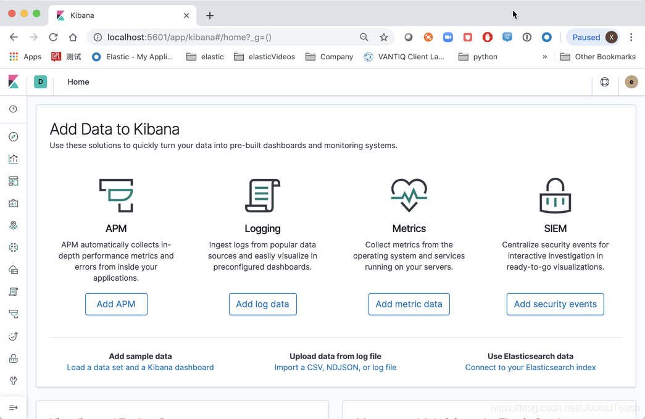The width and height of the screenshot is (645, 419).
Task: Click the Kibana logo in header
Action: click(x=14, y=82)
